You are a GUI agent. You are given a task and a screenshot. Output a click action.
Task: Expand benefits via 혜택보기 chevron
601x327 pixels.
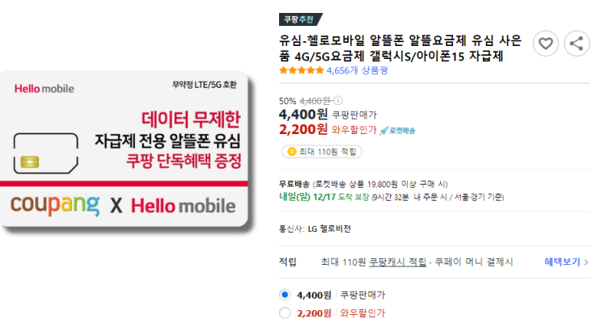click(566, 262)
